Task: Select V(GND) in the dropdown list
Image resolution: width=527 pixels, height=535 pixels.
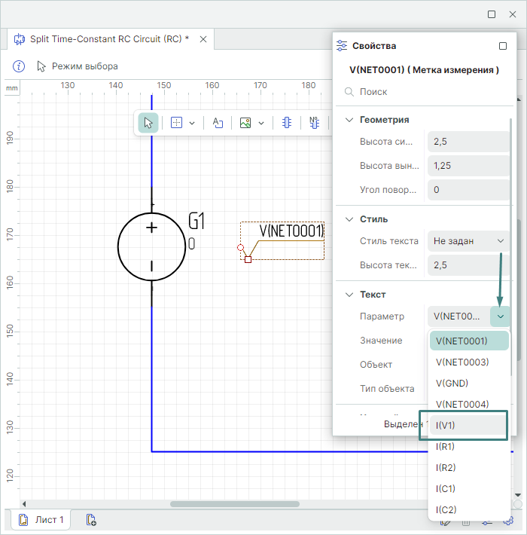Action: [452, 383]
